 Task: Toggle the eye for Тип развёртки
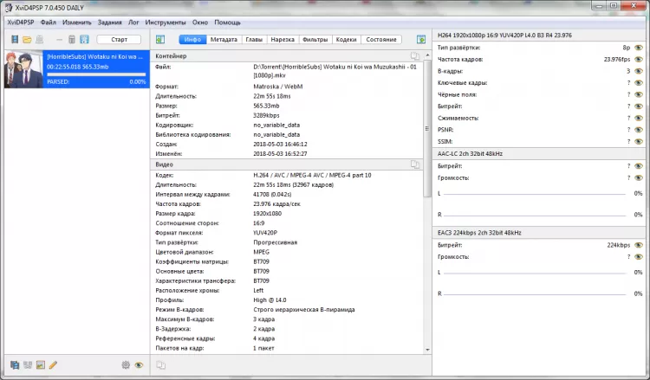point(639,48)
